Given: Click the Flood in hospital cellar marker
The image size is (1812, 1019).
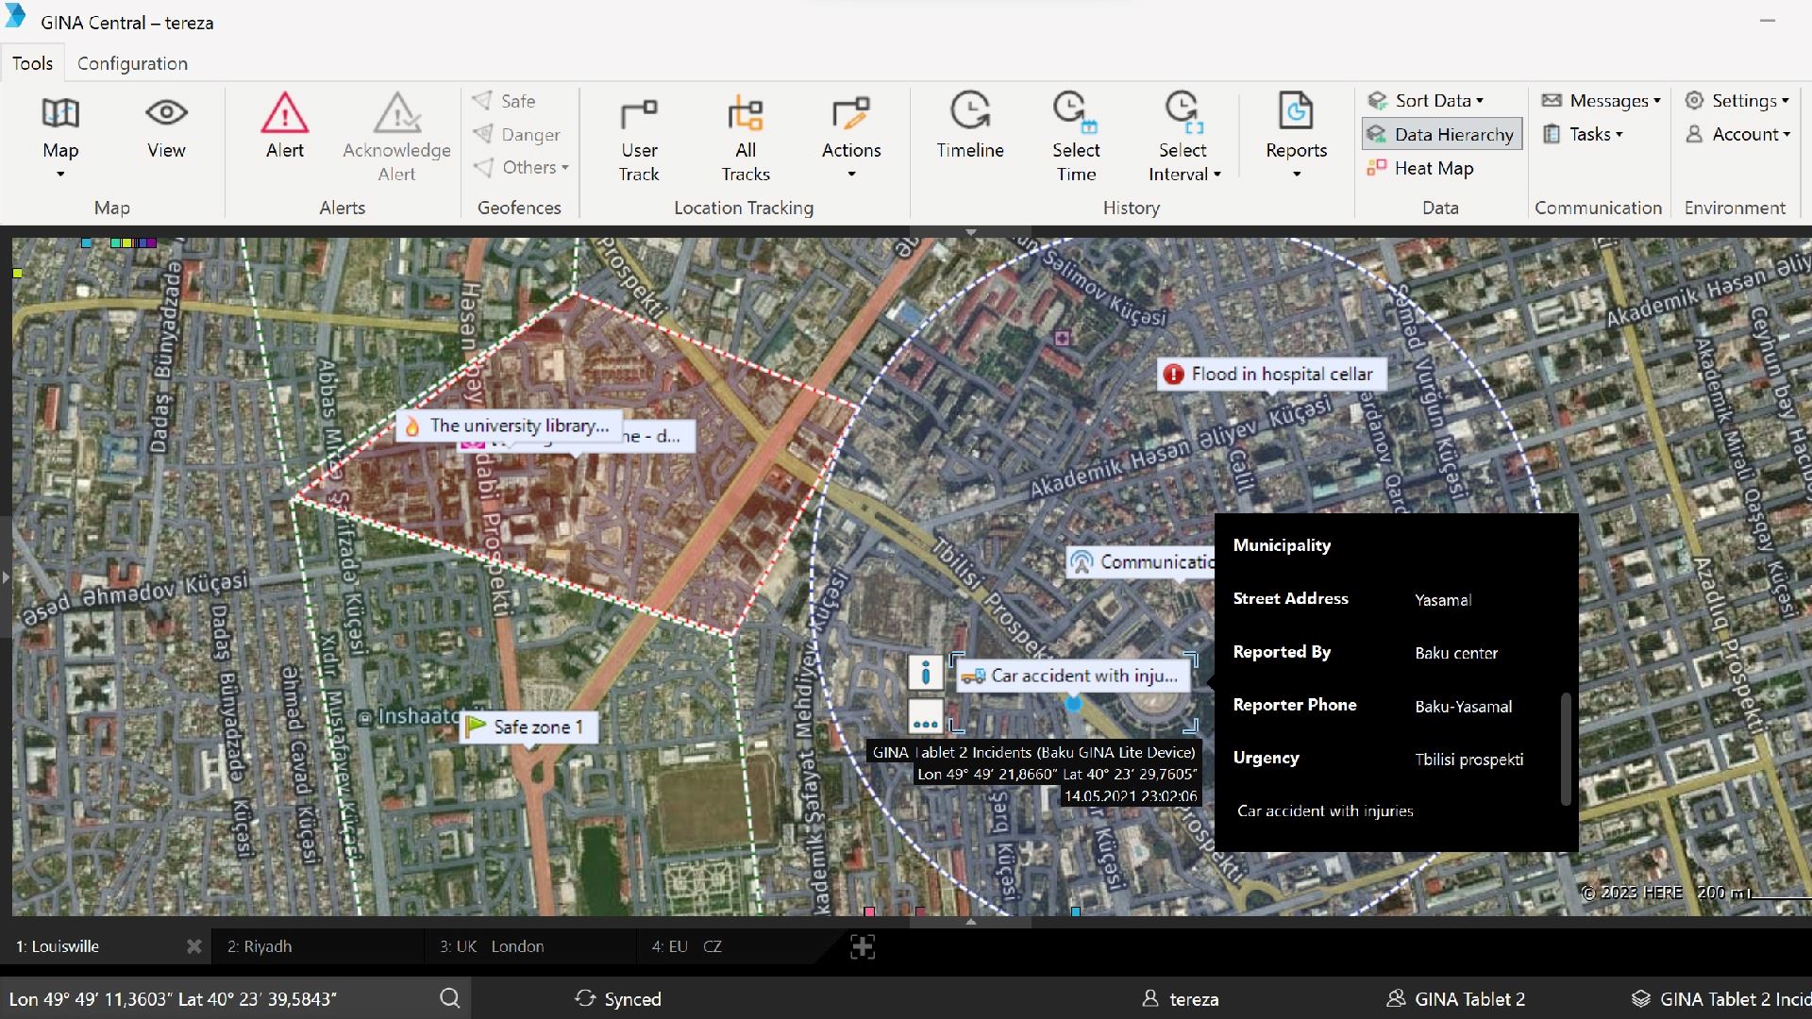Looking at the screenshot, I should (x=1271, y=374).
